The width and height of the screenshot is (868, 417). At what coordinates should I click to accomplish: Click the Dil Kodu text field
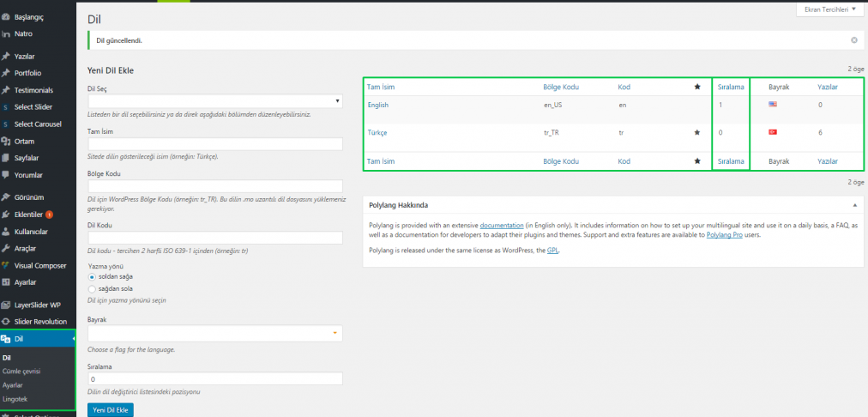click(214, 238)
